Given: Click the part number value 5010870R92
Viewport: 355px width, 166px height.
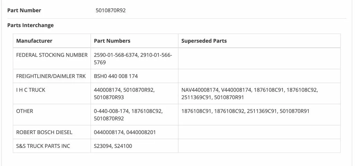Looking at the screenshot, I should click(x=111, y=10).
